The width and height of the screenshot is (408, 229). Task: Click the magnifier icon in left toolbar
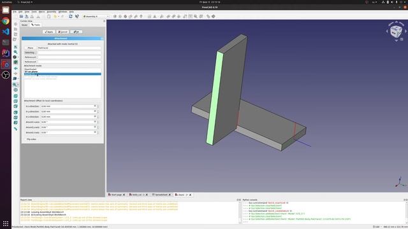(15, 52)
